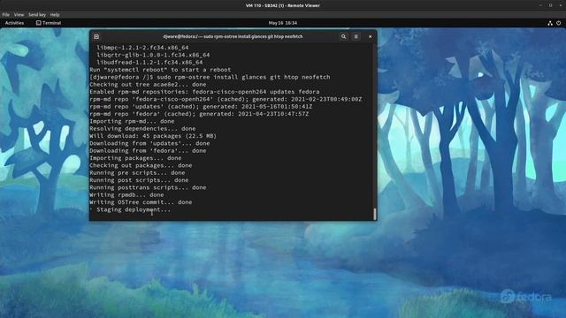Click the network status icon in top bar
Image resolution: width=566 pixels, height=318 pixels.
pos(550,23)
